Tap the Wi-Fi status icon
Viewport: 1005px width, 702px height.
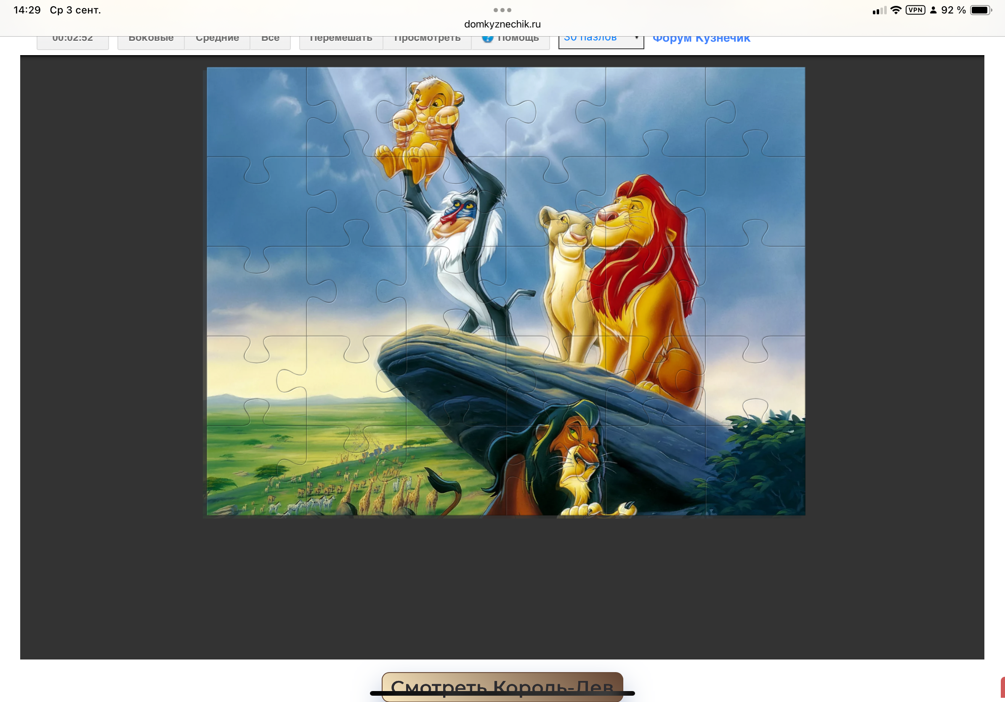[896, 10]
